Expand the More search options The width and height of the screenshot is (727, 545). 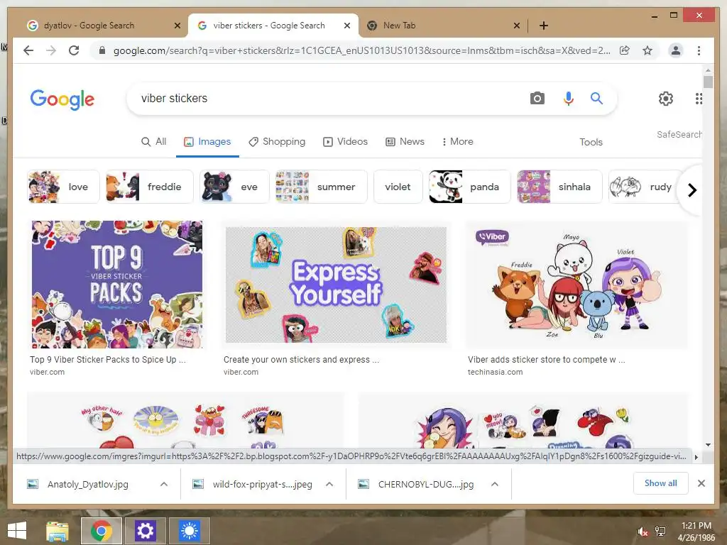click(457, 142)
